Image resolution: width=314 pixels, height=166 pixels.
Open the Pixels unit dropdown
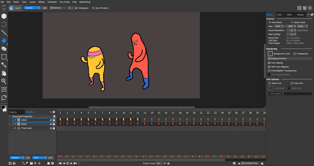[302, 26]
